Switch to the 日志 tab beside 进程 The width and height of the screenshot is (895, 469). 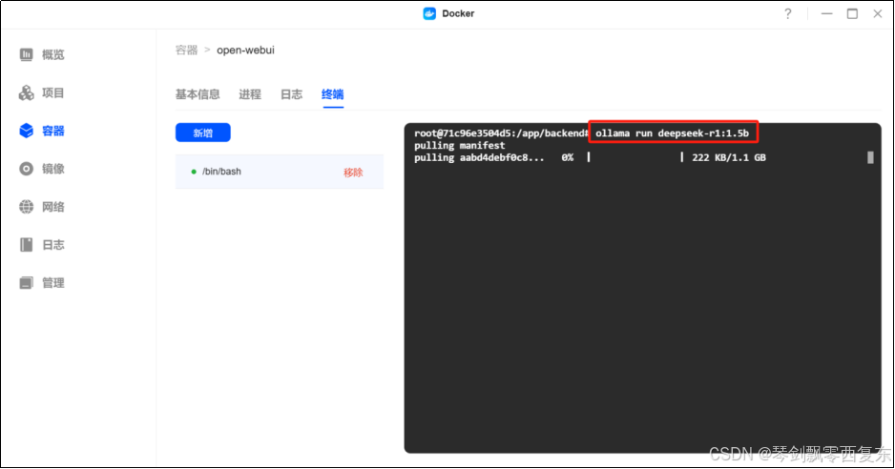click(291, 94)
